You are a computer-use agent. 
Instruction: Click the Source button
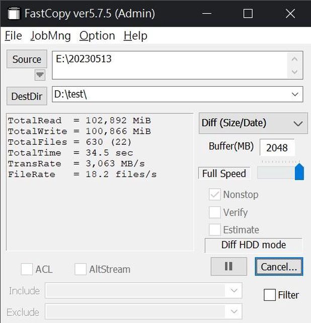coord(27,60)
